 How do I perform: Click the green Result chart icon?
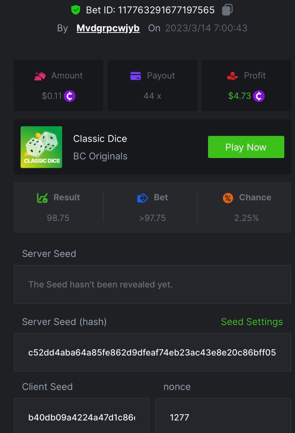pos(42,198)
